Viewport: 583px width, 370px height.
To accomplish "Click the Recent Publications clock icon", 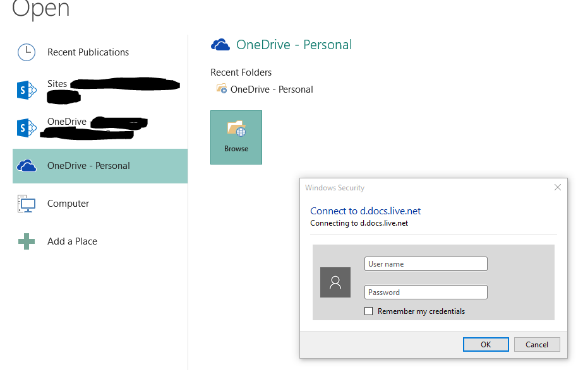I will pos(27,52).
